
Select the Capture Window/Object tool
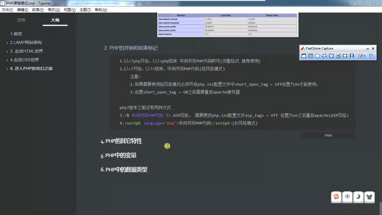pyautogui.click(x=310, y=56)
